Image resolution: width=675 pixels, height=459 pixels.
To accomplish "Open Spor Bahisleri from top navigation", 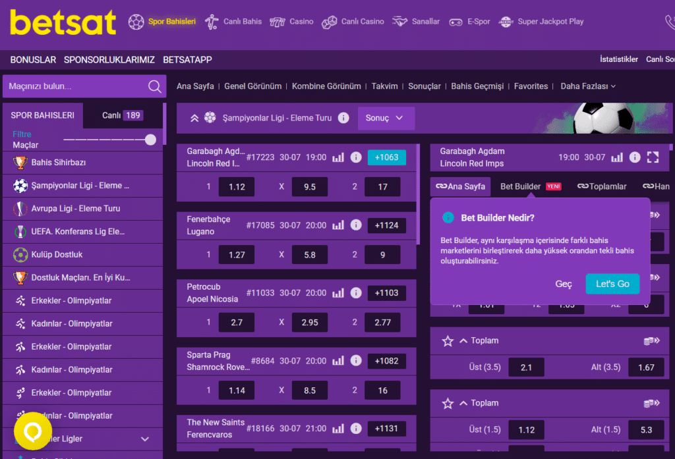I will click(162, 22).
